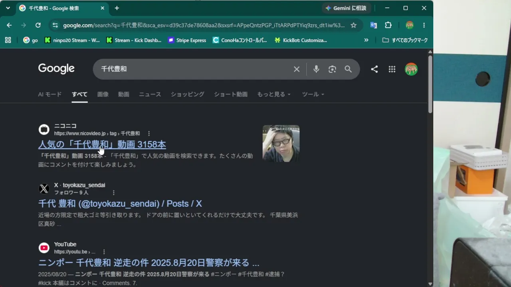Close the 千代豊和 Google search tab

click(103, 8)
